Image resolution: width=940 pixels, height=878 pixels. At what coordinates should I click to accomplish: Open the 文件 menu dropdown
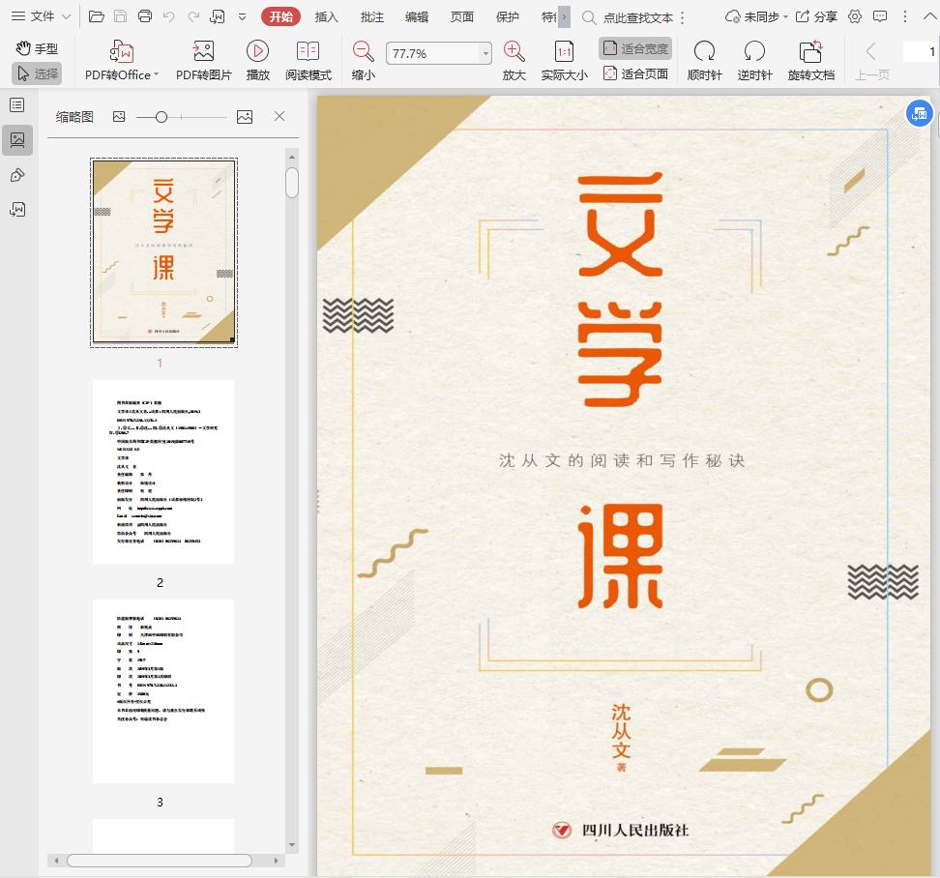tap(43, 16)
